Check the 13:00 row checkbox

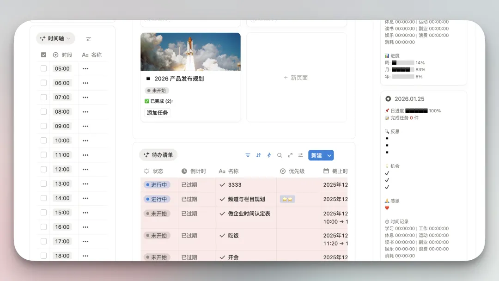(x=43, y=183)
